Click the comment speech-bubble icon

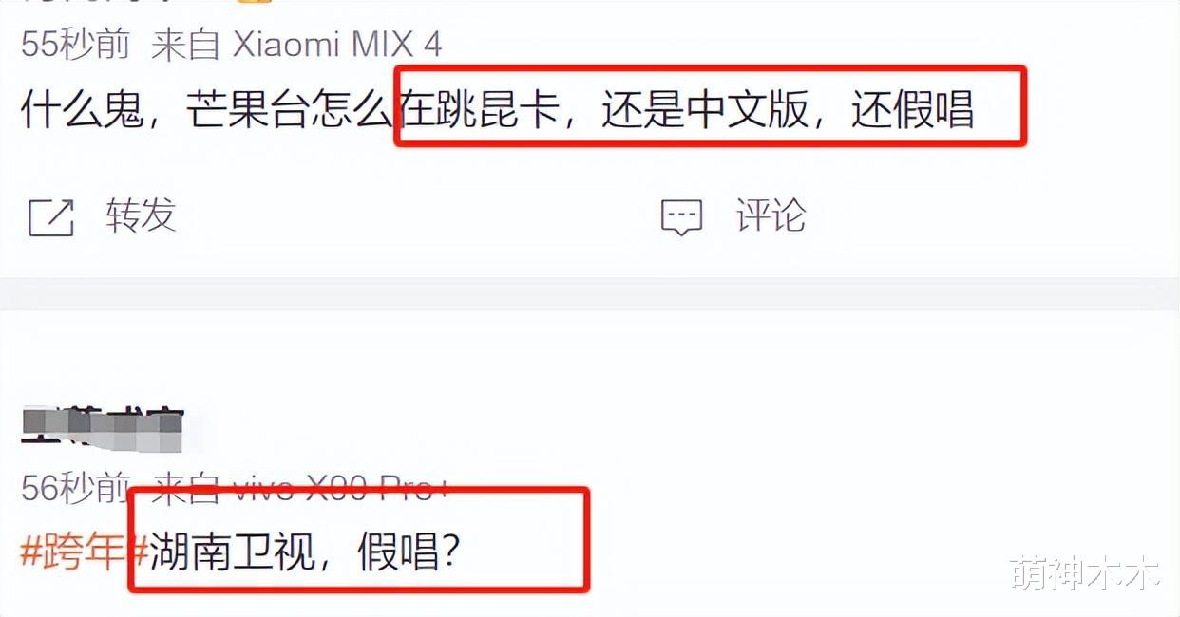coord(681,217)
